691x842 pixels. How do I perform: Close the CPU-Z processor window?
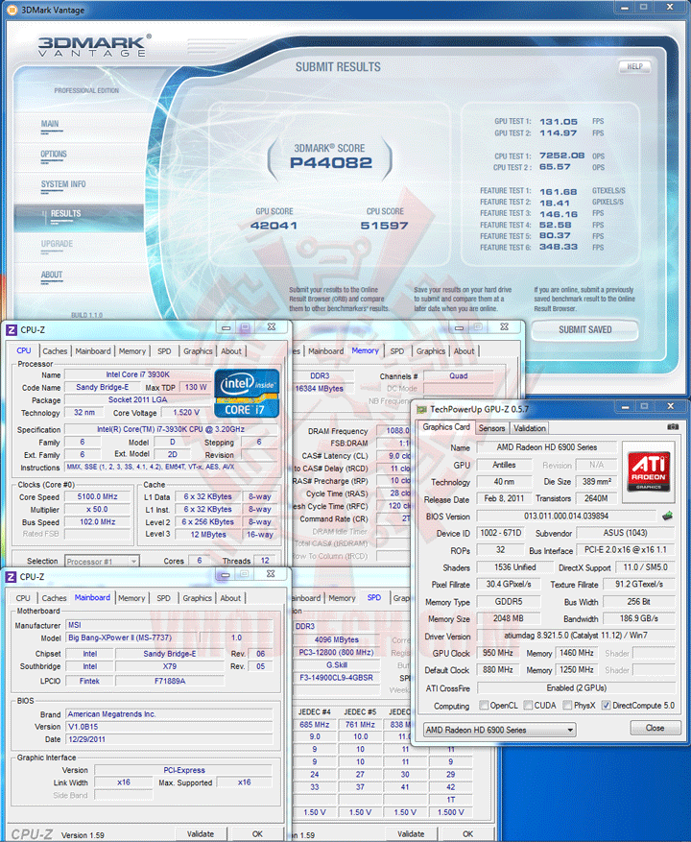click(272, 327)
